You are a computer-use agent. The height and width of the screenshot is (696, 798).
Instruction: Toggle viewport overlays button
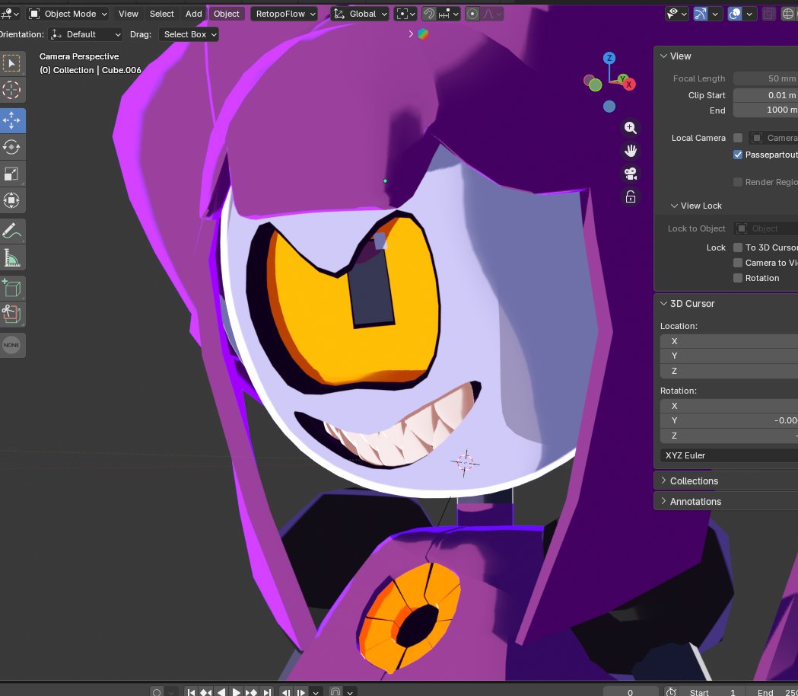pos(735,14)
